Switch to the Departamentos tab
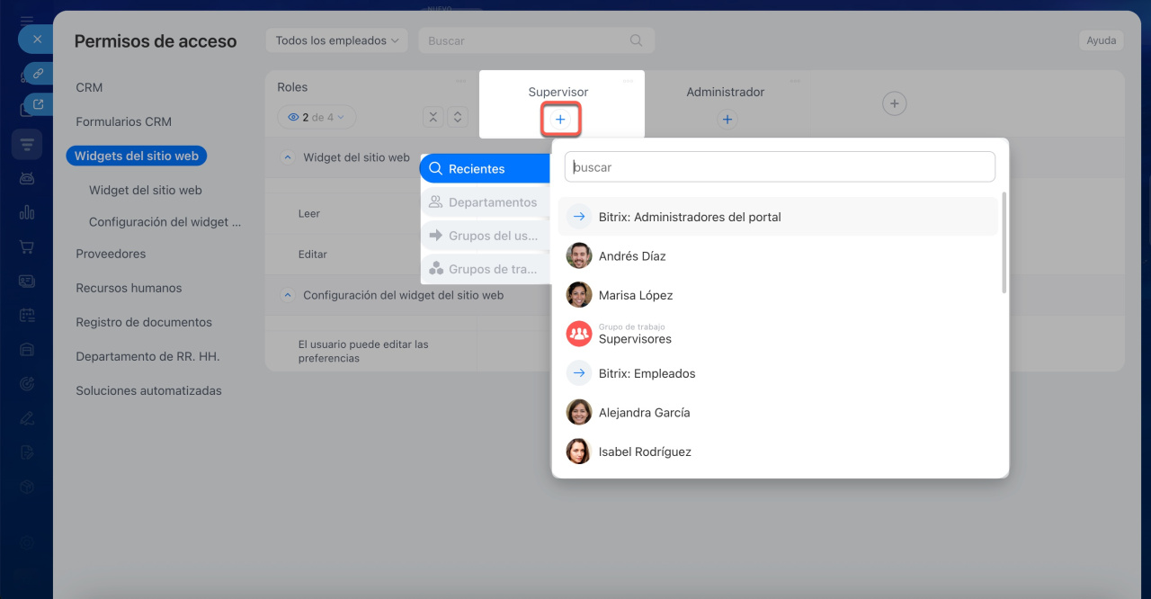 tap(485, 202)
